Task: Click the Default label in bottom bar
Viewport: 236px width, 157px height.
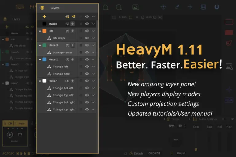Action: (138, 153)
